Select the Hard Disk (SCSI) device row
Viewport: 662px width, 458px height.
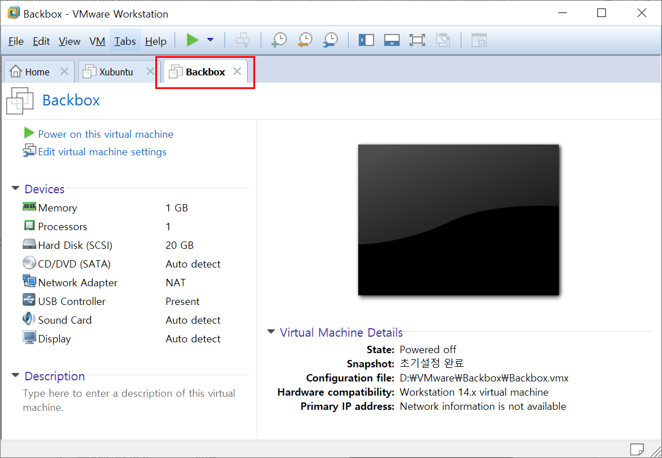click(x=122, y=245)
